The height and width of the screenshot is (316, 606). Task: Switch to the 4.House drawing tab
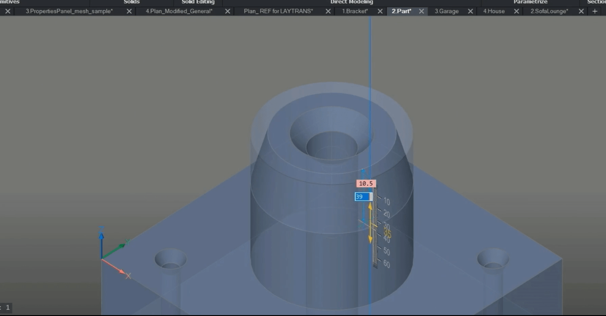494,11
